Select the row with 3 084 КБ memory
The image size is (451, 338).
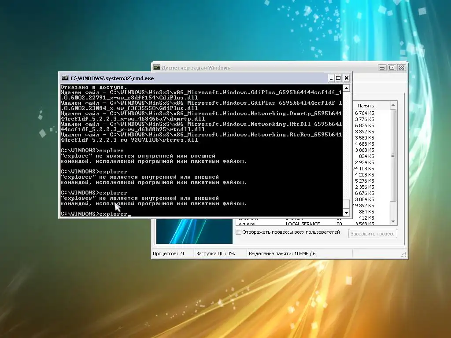(364, 199)
